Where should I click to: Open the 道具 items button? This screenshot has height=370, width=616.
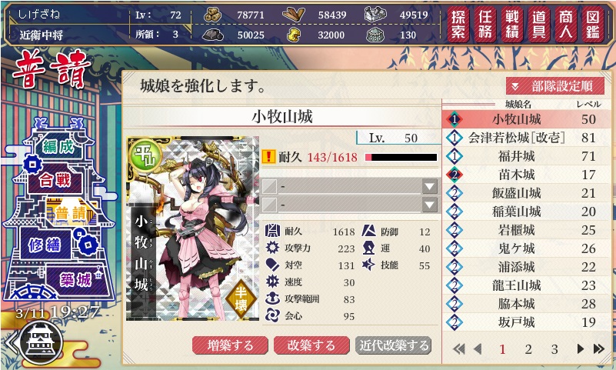point(538,25)
